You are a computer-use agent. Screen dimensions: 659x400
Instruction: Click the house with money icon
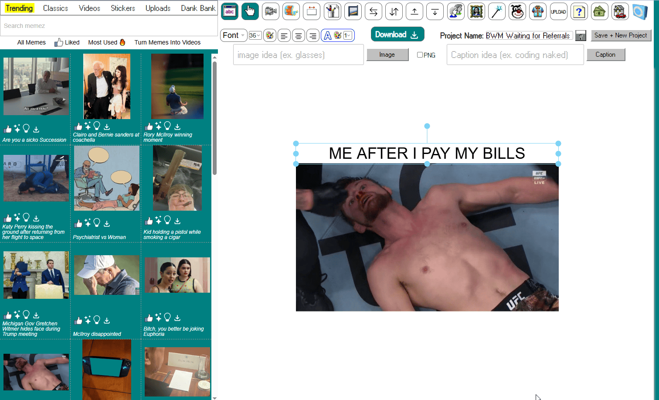click(600, 11)
